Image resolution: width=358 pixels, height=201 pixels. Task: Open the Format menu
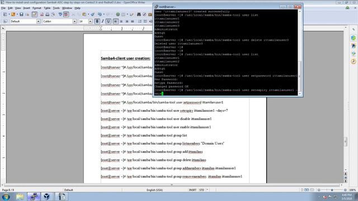36,8
